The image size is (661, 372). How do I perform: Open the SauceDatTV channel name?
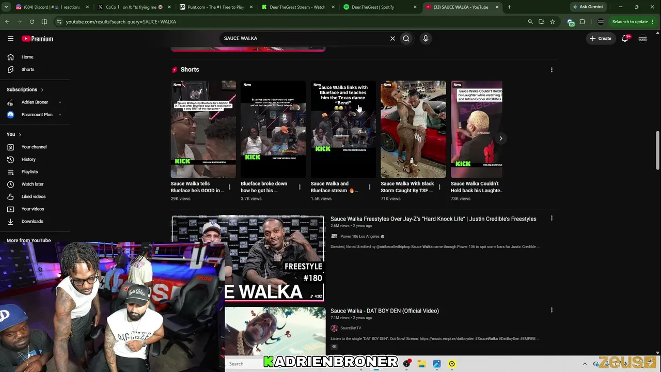(351, 328)
